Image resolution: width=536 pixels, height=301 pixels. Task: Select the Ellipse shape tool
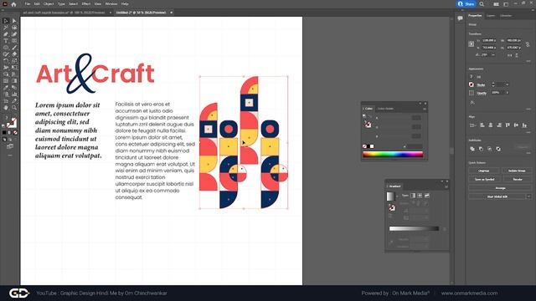(6, 48)
